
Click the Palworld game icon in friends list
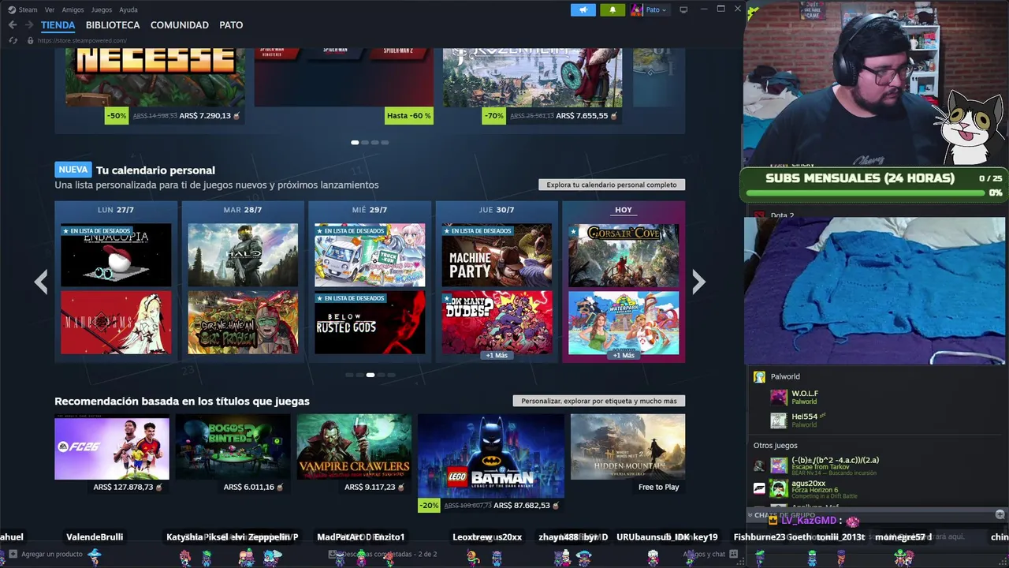click(x=759, y=377)
